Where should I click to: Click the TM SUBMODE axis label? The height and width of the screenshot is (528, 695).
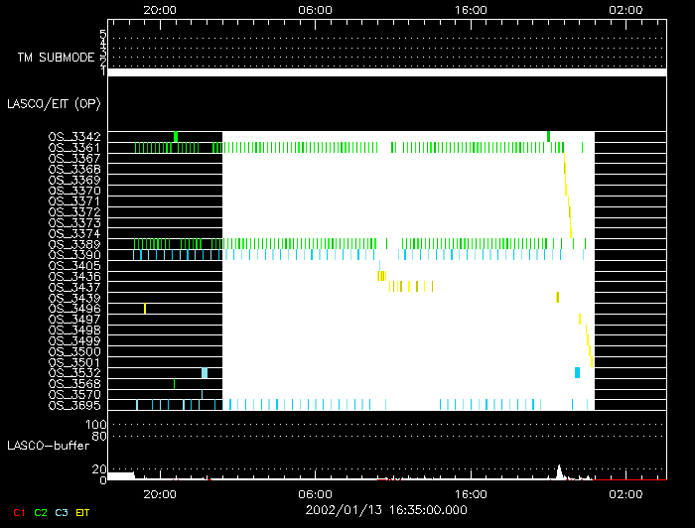point(56,58)
